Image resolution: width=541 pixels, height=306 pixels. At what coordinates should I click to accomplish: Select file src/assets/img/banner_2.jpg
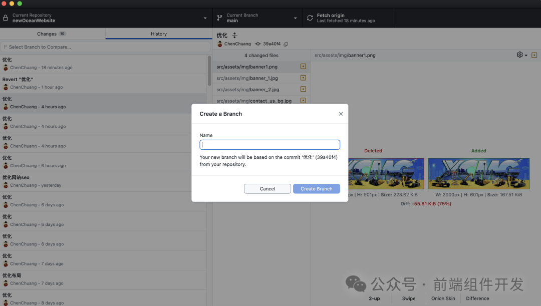(x=261, y=89)
